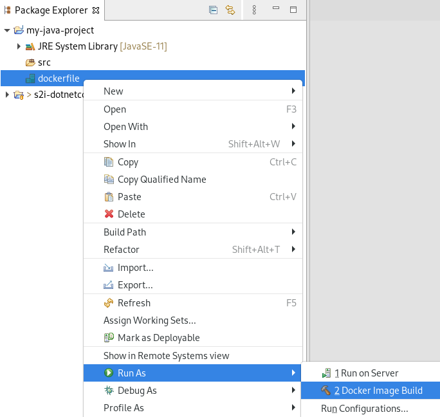Select 2 Docker Image Build

point(378,391)
